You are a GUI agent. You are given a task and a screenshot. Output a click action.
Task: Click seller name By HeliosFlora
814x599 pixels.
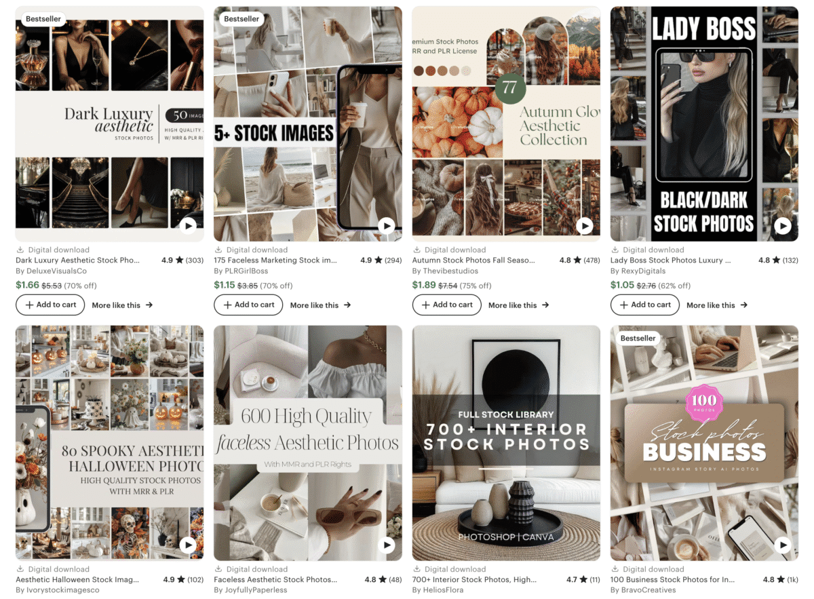coord(439,590)
